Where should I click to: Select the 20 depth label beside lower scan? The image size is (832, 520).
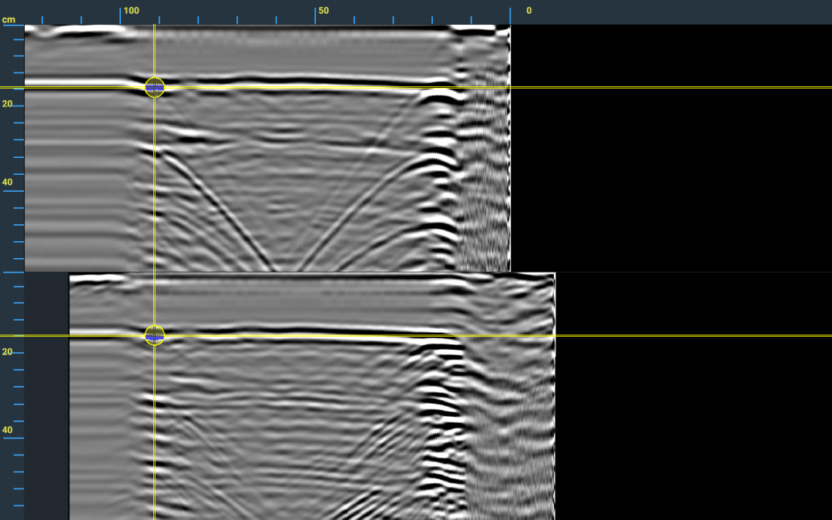click(x=7, y=352)
